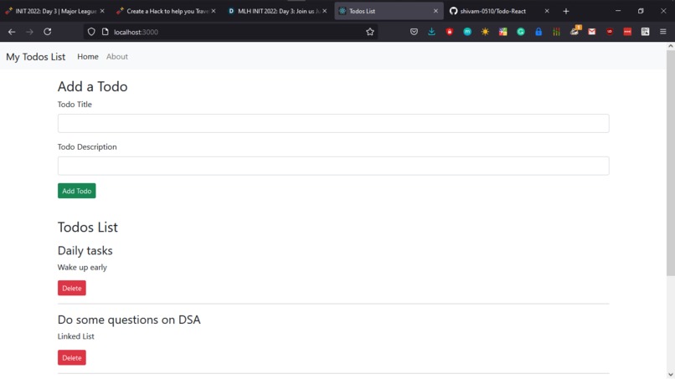Click the 'Todo Title' label

[x=75, y=105]
